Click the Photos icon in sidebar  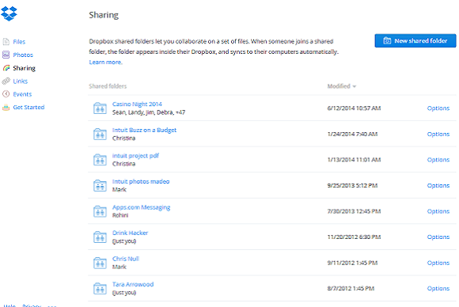[6, 55]
